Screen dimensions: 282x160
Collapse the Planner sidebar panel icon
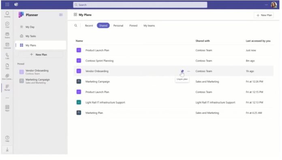click(61, 15)
